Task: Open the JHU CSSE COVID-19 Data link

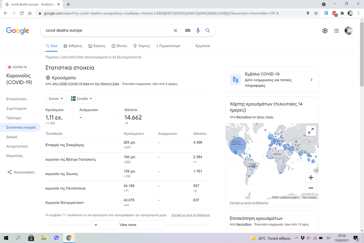Action: pos(71,84)
